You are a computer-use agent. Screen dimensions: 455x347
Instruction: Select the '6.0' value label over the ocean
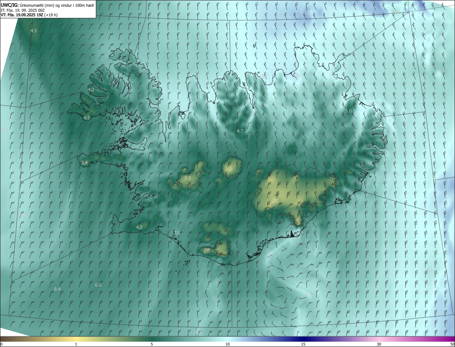(98, 285)
